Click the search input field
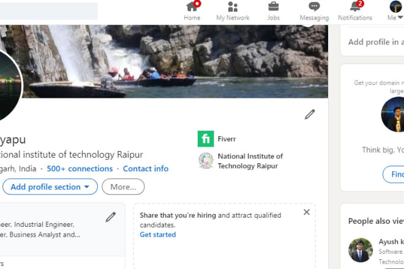The image size is (404, 269). point(48,11)
